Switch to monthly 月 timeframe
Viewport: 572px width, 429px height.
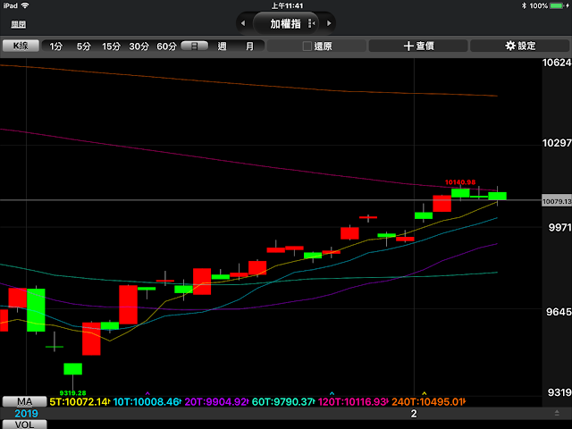click(x=249, y=46)
